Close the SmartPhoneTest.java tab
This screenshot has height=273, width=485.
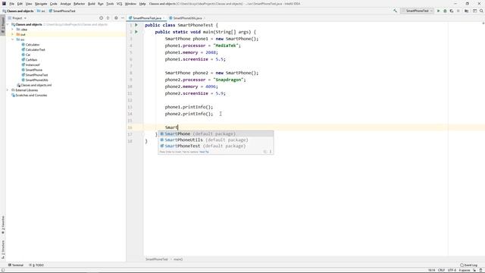point(164,18)
